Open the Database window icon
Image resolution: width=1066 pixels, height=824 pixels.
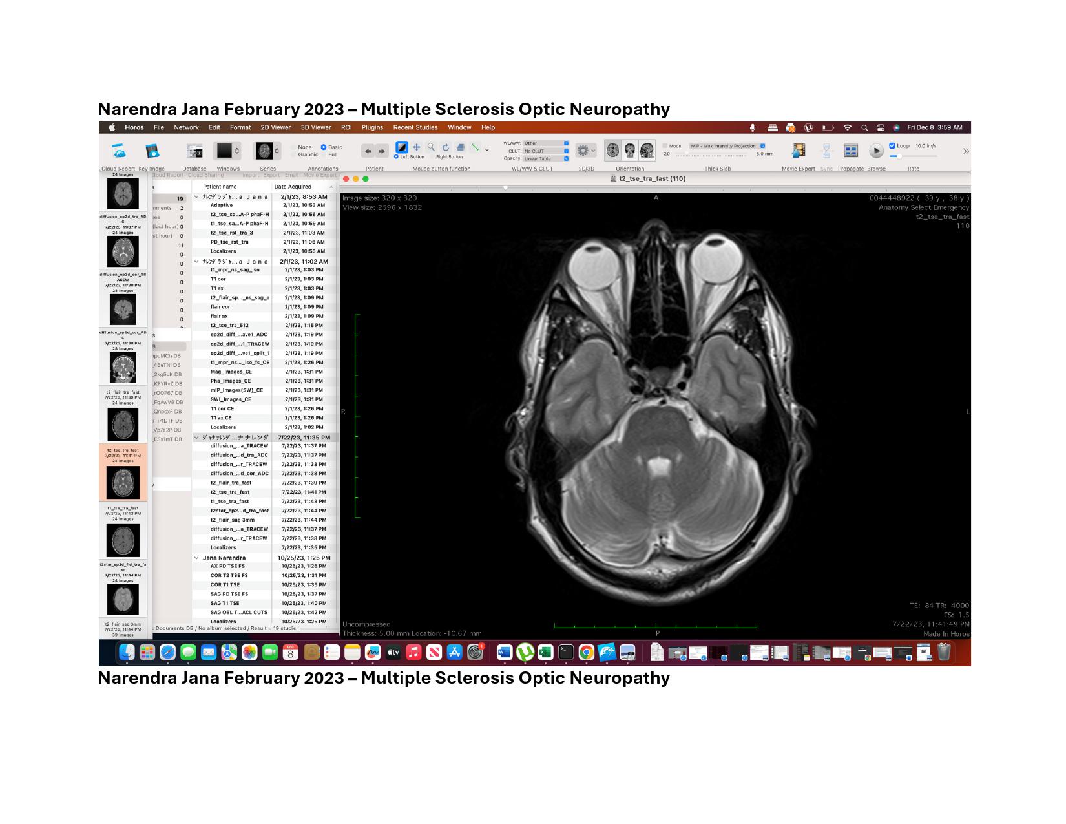click(x=194, y=151)
